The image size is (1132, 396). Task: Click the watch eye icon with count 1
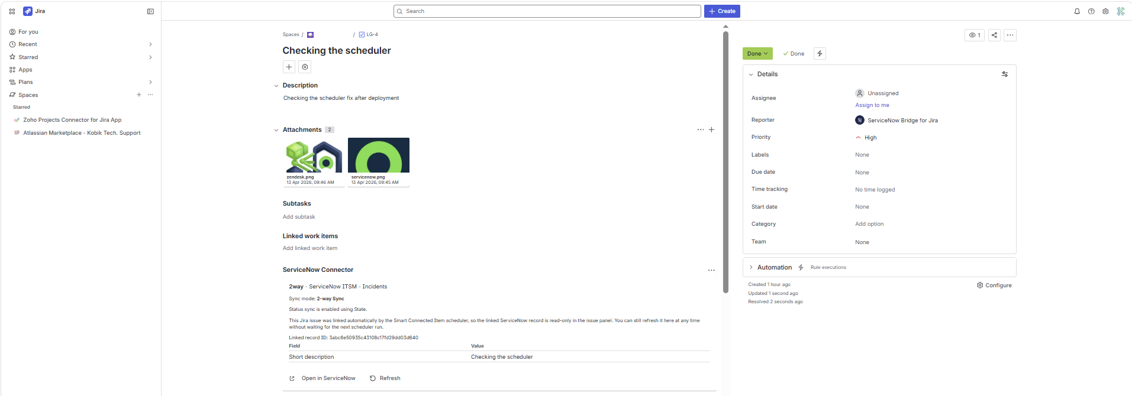tap(975, 35)
